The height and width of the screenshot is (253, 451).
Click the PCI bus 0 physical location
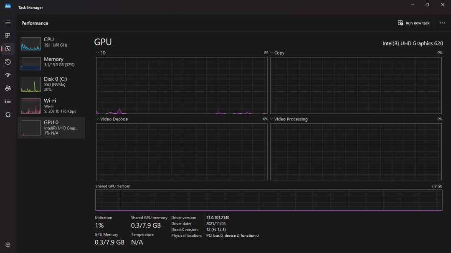tap(233, 235)
